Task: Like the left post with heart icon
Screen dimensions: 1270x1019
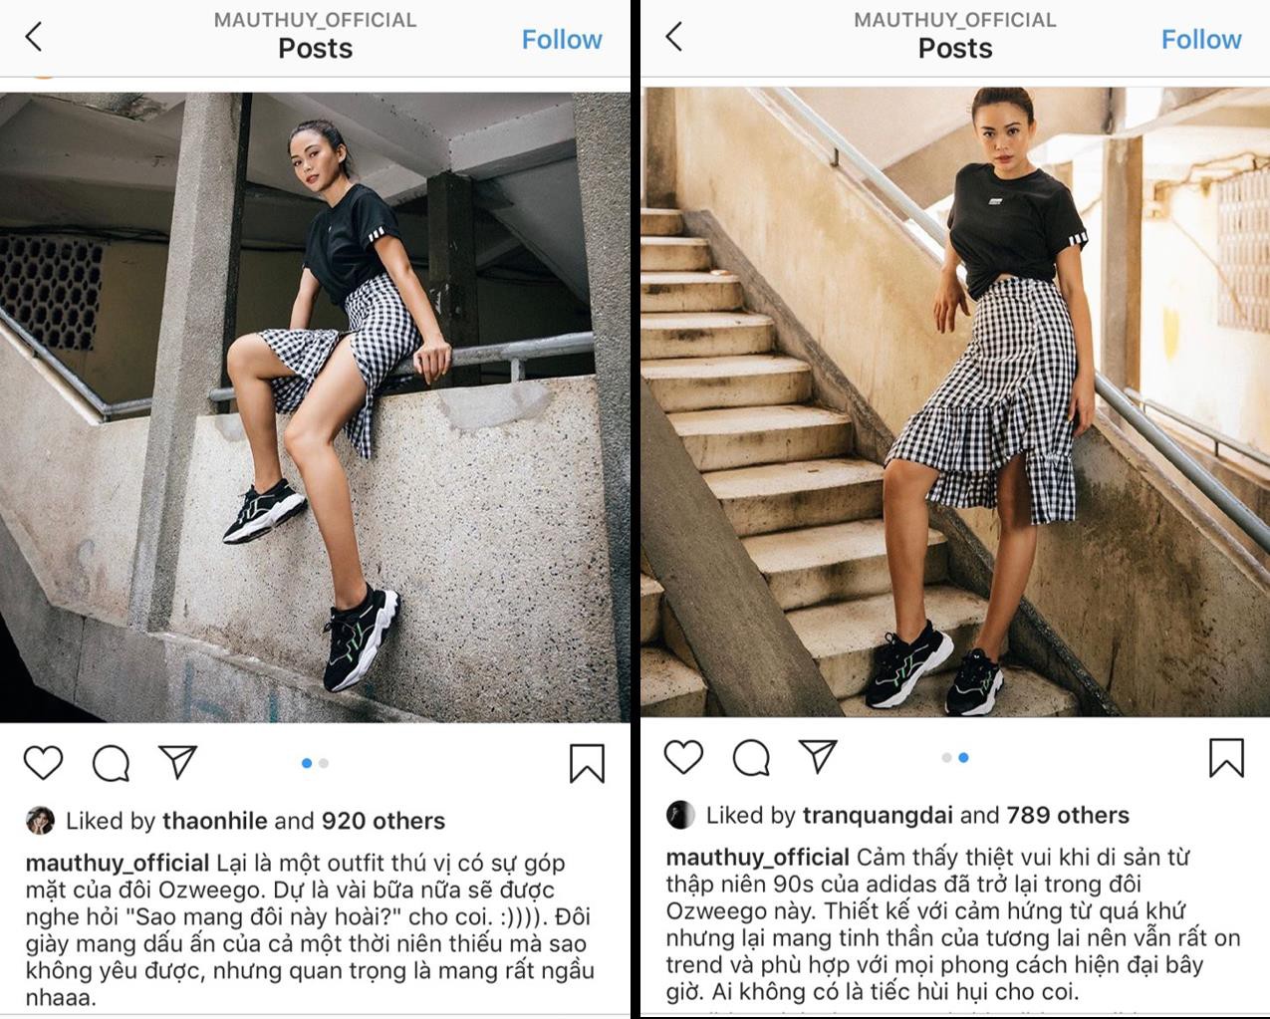Action: pos(43,763)
